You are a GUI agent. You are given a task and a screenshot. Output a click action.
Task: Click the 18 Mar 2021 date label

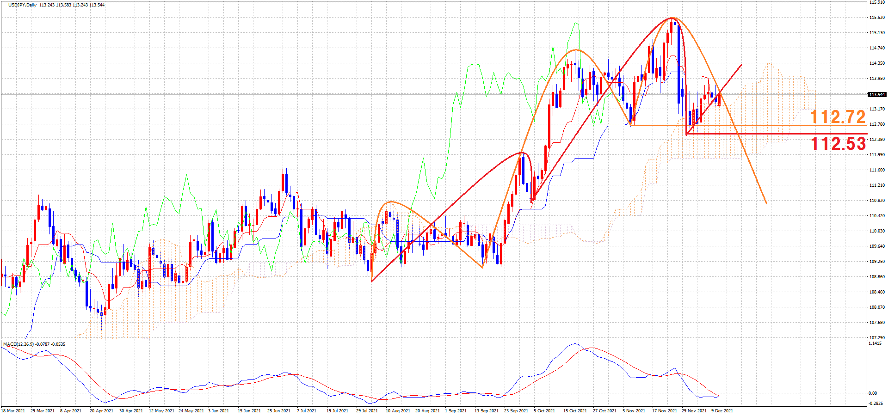pyautogui.click(x=14, y=410)
